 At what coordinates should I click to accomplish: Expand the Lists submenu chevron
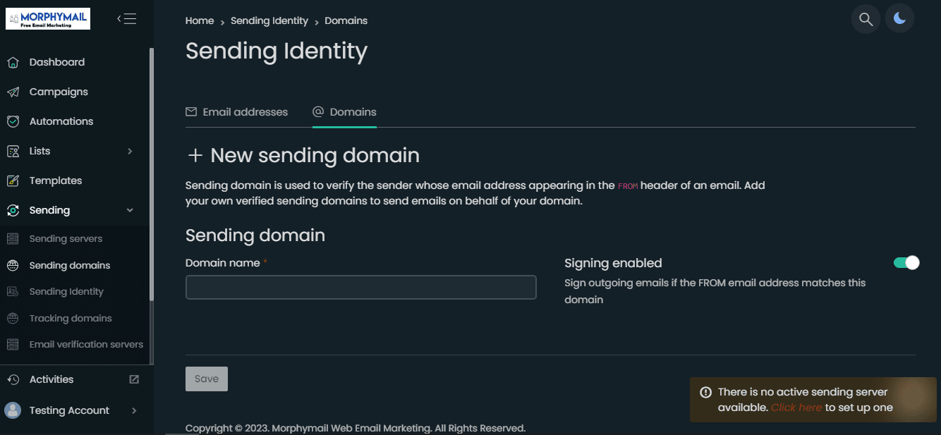click(x=130, y=151)
